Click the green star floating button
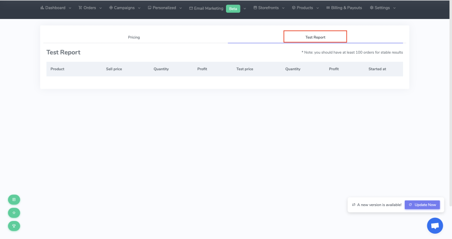The height and width of the screenshot is (239, 452). 14,213
